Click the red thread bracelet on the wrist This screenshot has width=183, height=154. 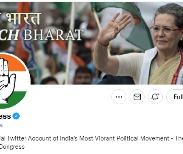coord(103,43)
